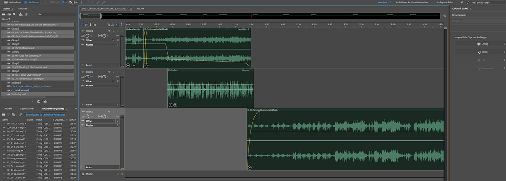Select the Move tool in the top toolbar
Image resolution: width=506 pixels, height=181 pixels.
(65, 3)
